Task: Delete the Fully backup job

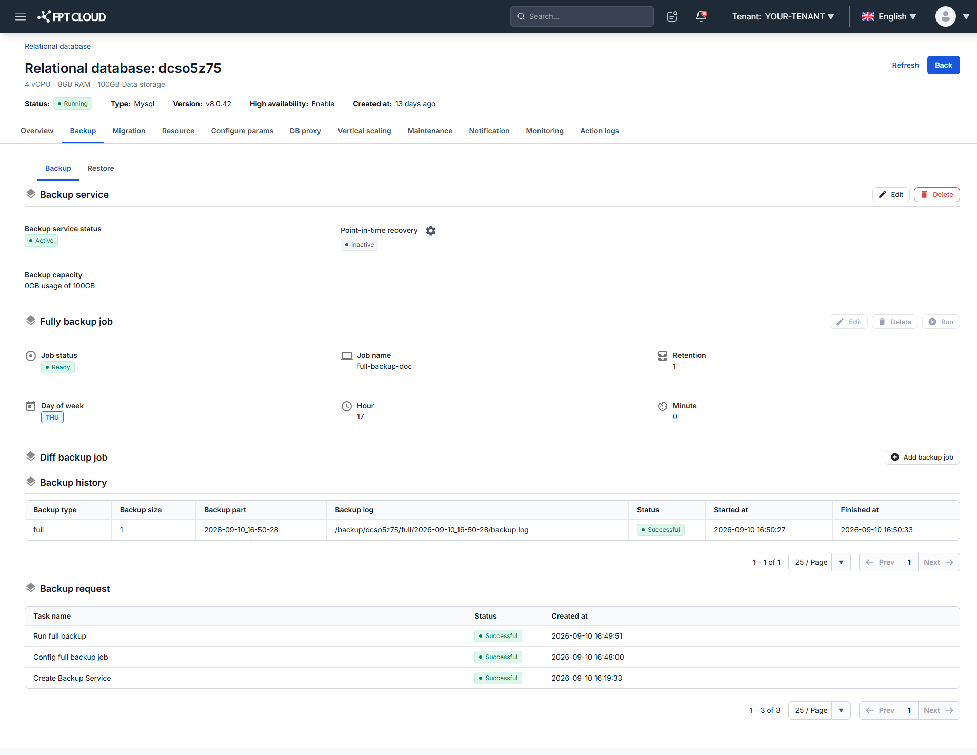Action: point(894,322)
